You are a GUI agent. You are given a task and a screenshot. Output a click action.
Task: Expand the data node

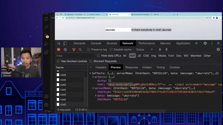pyautogui.click(x=96, y=96)
